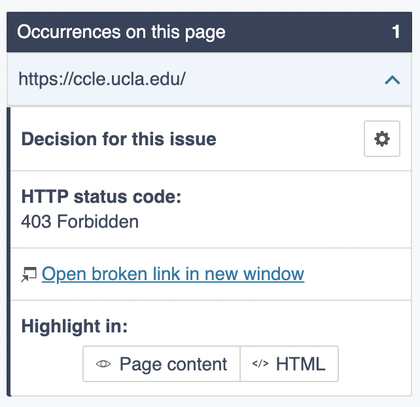Select the Decision for this issue heading

[118, 139]
